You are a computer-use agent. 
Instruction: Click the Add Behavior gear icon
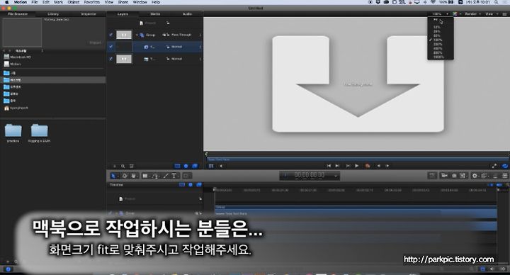(x=475, y=176)
